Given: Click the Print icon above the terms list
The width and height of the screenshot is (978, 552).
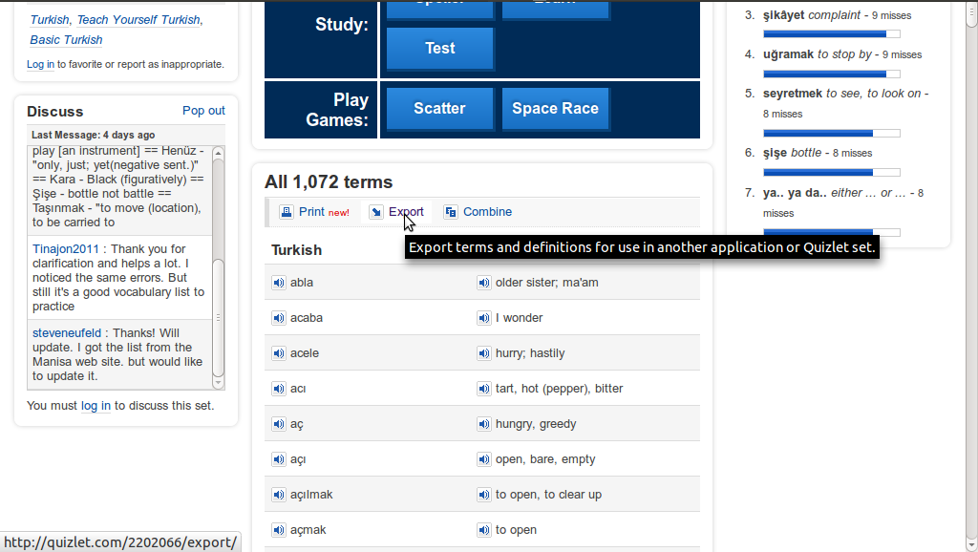Looking at the screenshot, I should (x=286, y=211).
